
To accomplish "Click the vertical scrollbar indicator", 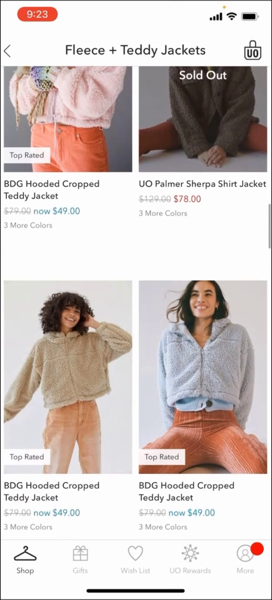I will click(x=269, y=226).
